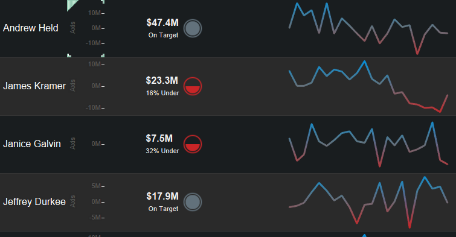Click James Kramer's sparkline trend chart
Image resolution: width=456 pixels, height=237 pixels.
pos(368,86)
